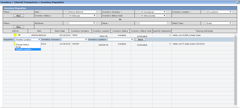
Task: Collapse the double-chevron expander on first row
Action: (x=19, y=35)
